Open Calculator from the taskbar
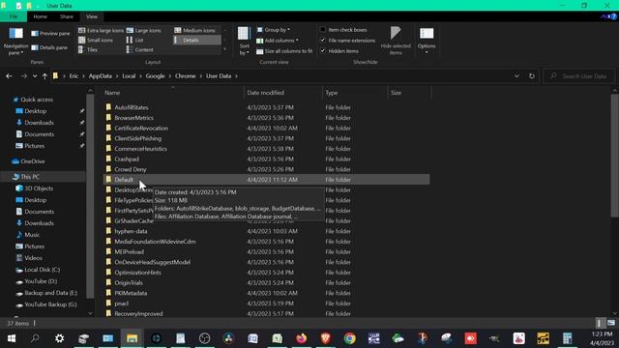The height and width of the screenshot is (348, 619). pyautogui.click(x=568, y=338)
